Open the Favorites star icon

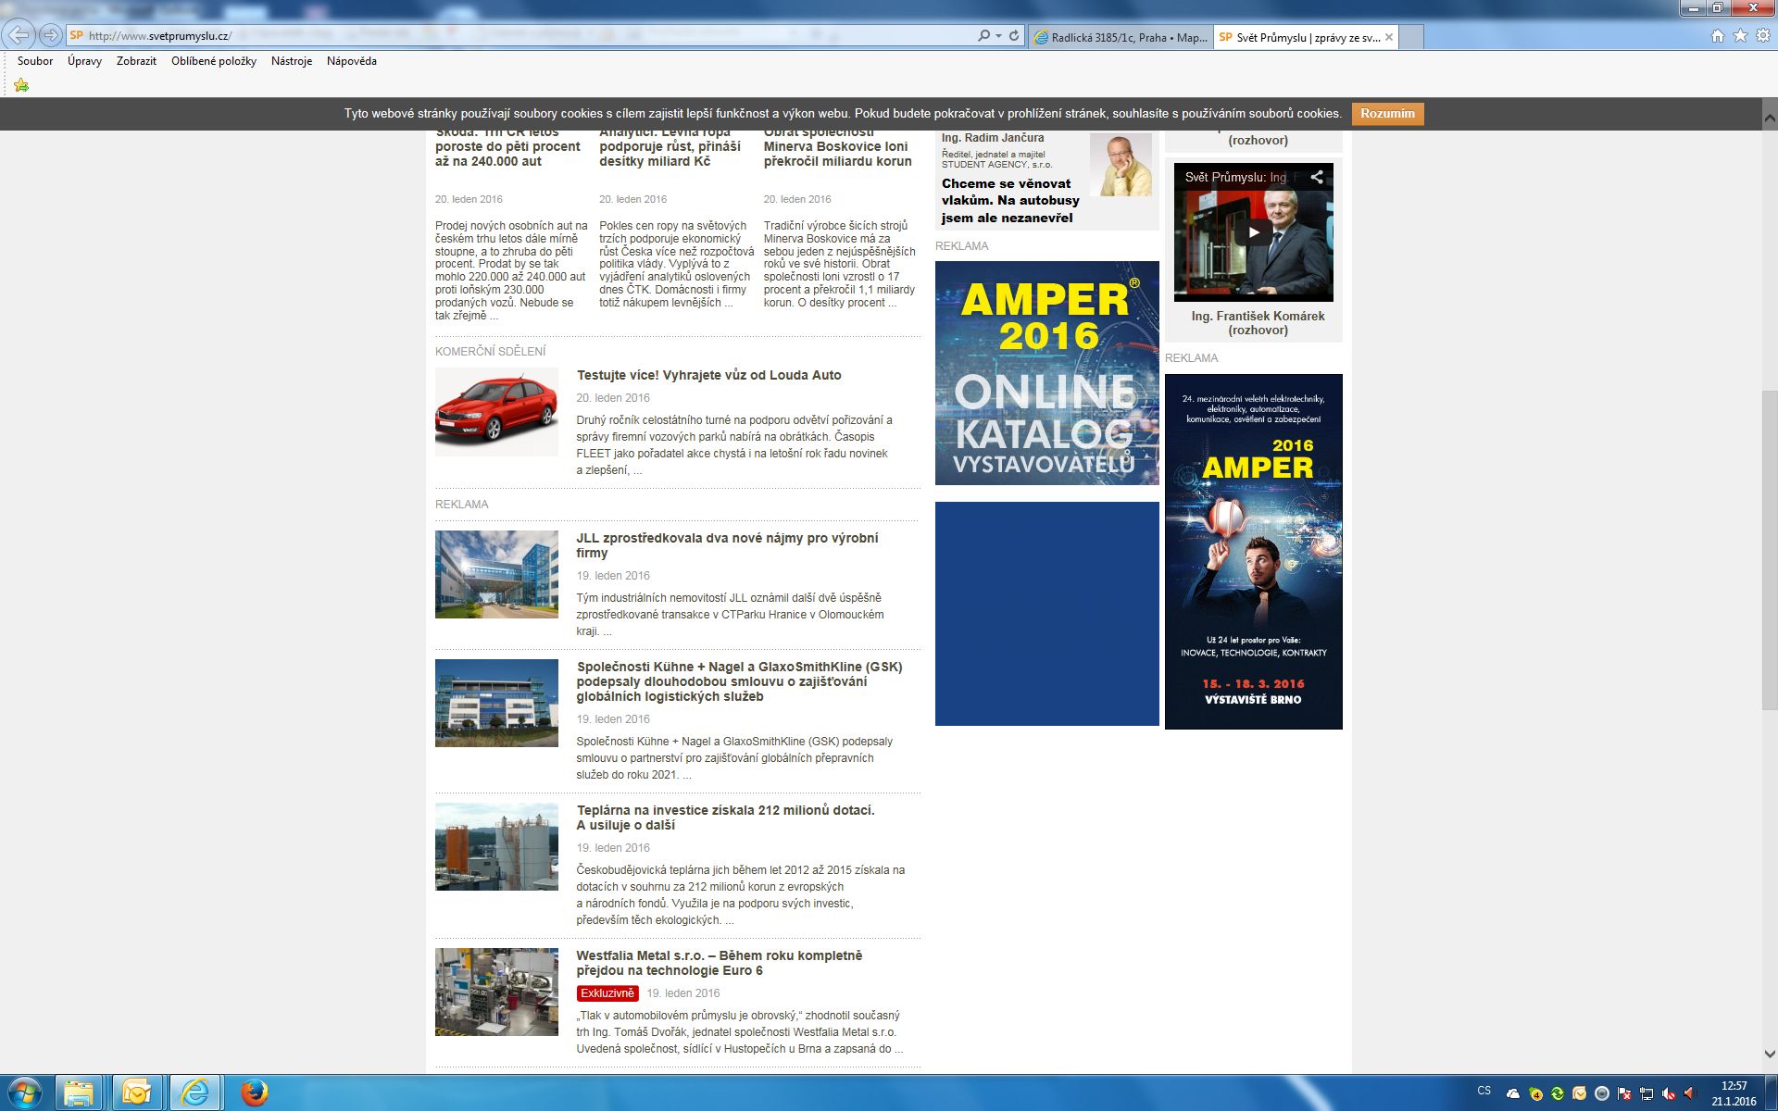coord(1740,35)
